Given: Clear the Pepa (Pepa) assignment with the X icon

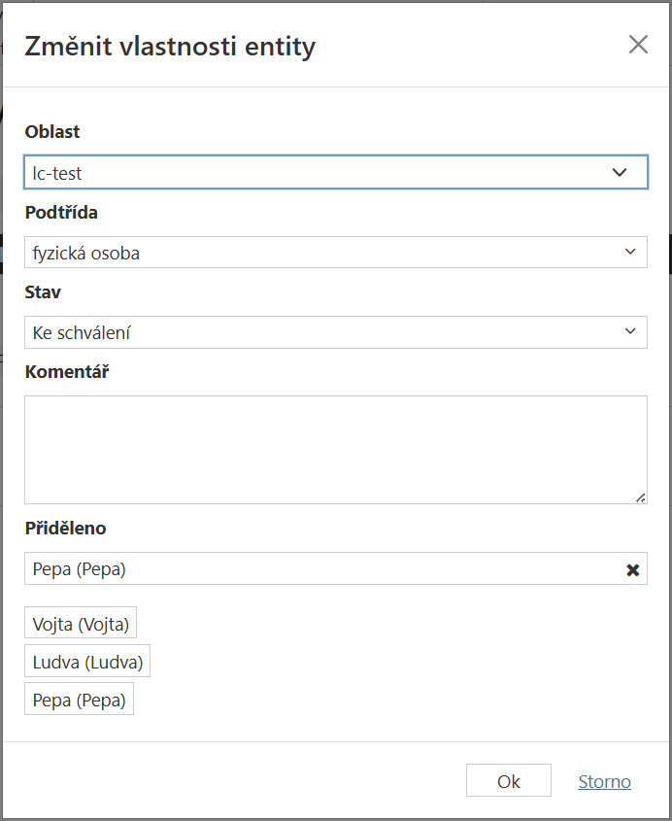Looking at the screenshot, I should (x=631, y=568).
